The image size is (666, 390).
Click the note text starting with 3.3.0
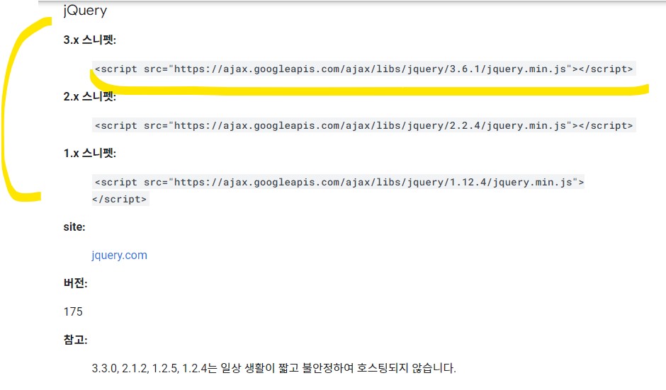point(273,368)
